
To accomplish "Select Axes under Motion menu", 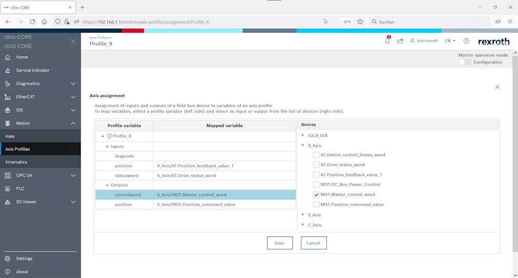I will pos(10,136).
